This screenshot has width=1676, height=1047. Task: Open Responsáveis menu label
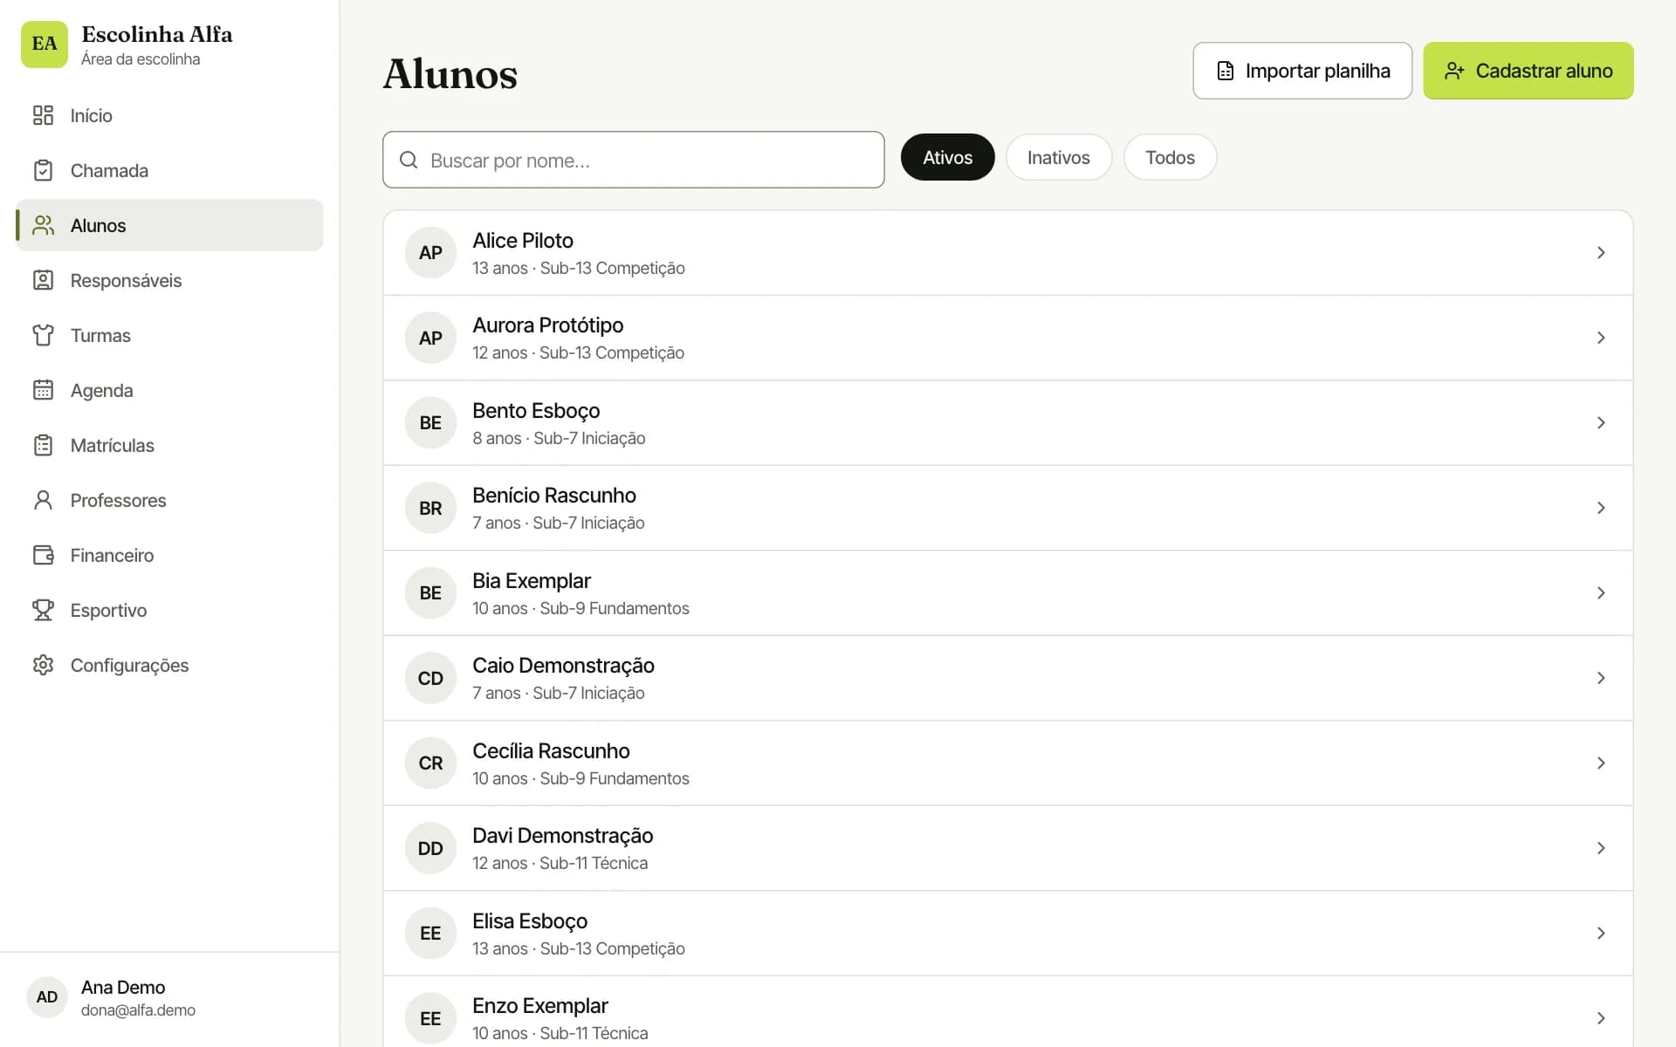tap(126, 280)
